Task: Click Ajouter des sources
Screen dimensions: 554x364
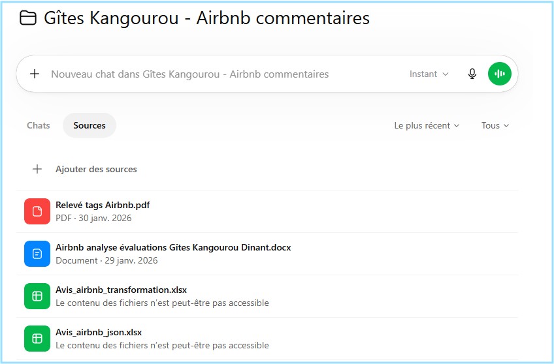Action: (x=96, y=170)
